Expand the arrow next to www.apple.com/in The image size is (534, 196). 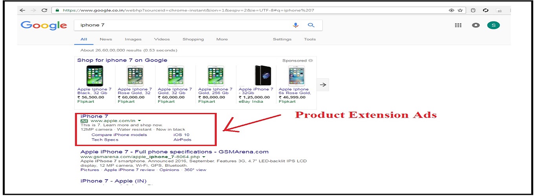coord(139,121)
